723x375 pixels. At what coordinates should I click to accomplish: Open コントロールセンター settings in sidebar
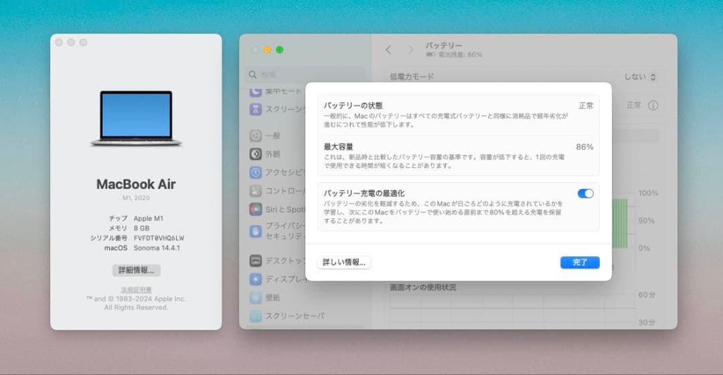(276, 191)
